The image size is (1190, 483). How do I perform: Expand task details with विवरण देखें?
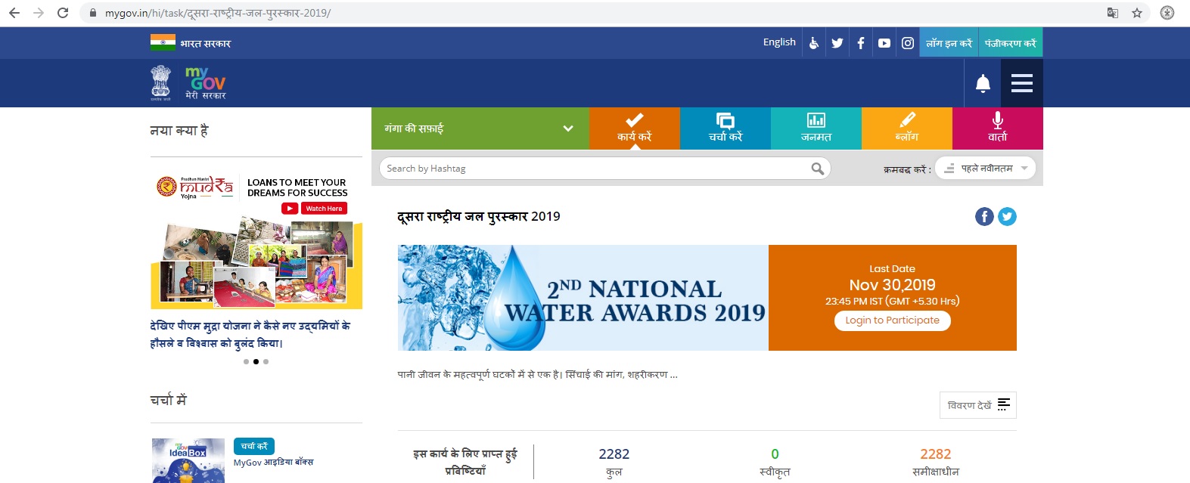tap(978, 405)
